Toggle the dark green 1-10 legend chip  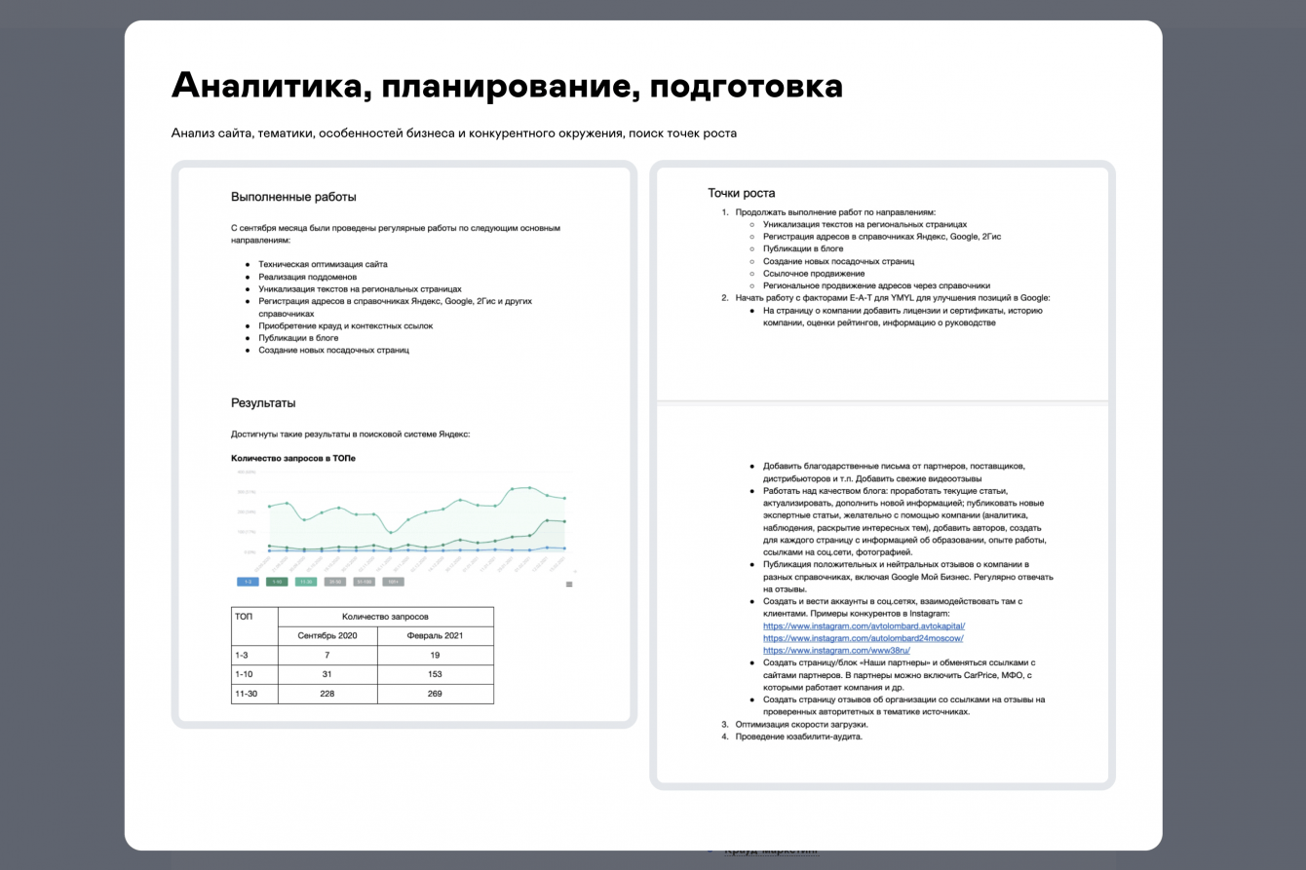click(x=277, y=582)
